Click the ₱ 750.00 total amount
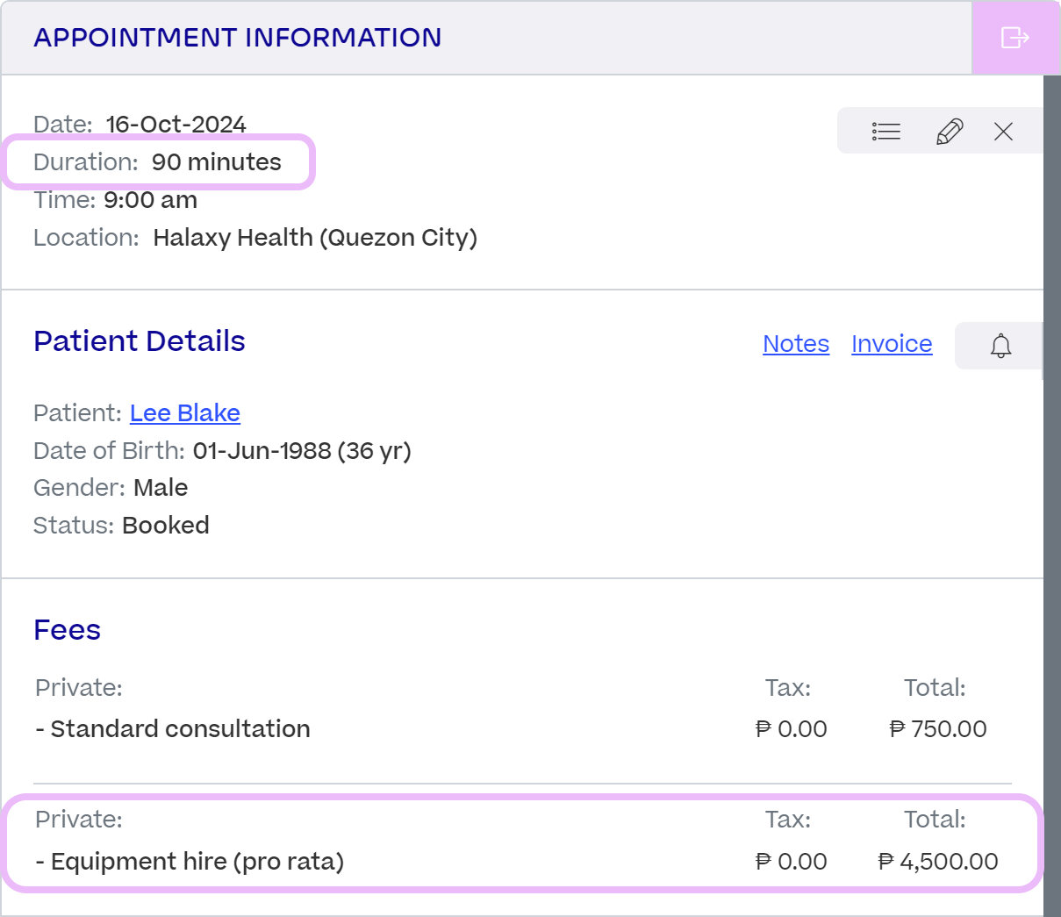Image resolution: width=1061 pixels, height=917 pixels. pos(938,729)
